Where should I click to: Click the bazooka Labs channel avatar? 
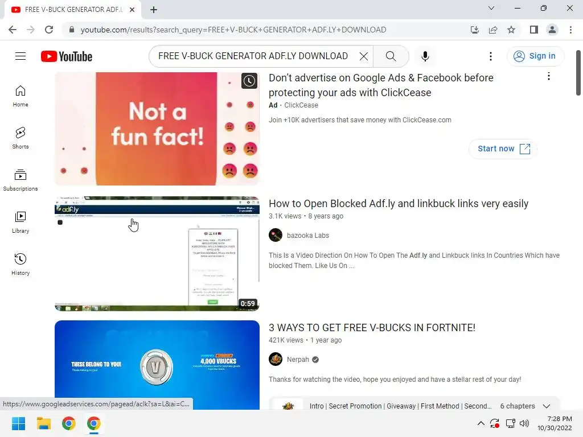[x=276, y=235]
